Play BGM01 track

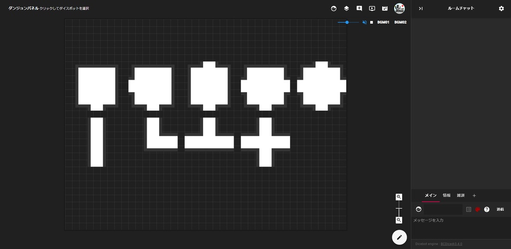click(x=383, y=22)
